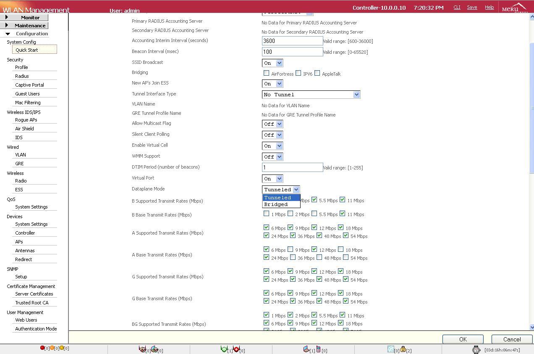Click the red AP offline status icon
The width and height of the screenshot is (534, 354).
236,349
